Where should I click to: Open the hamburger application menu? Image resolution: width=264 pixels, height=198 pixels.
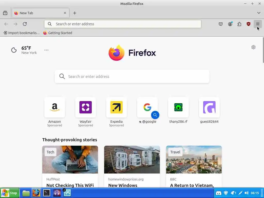point(258,24)
